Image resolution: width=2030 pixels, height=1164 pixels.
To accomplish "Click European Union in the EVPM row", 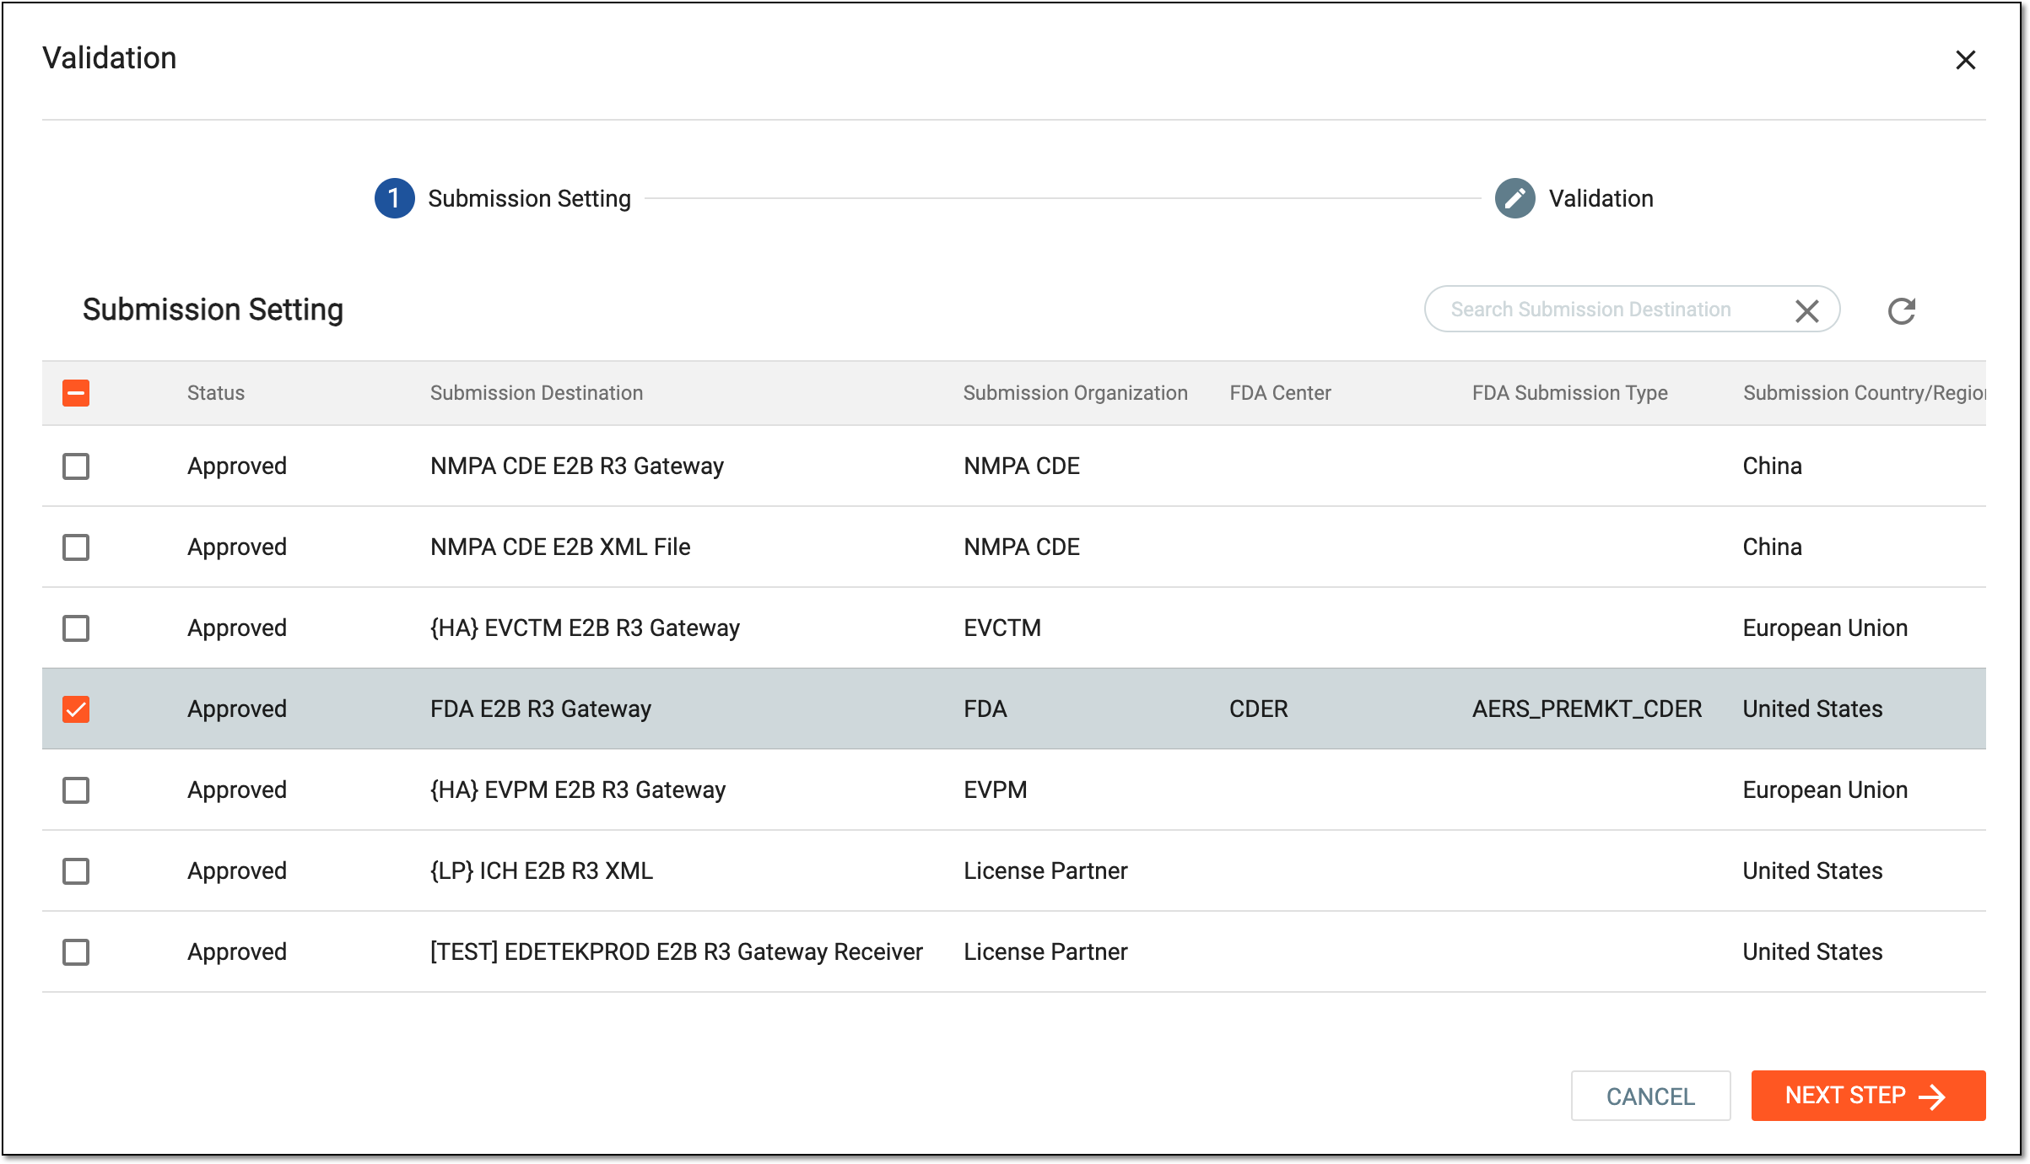I will point(1825,790).
